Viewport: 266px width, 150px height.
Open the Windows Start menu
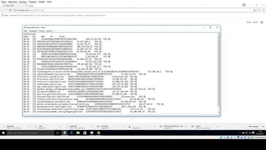[x=3, y=133]
